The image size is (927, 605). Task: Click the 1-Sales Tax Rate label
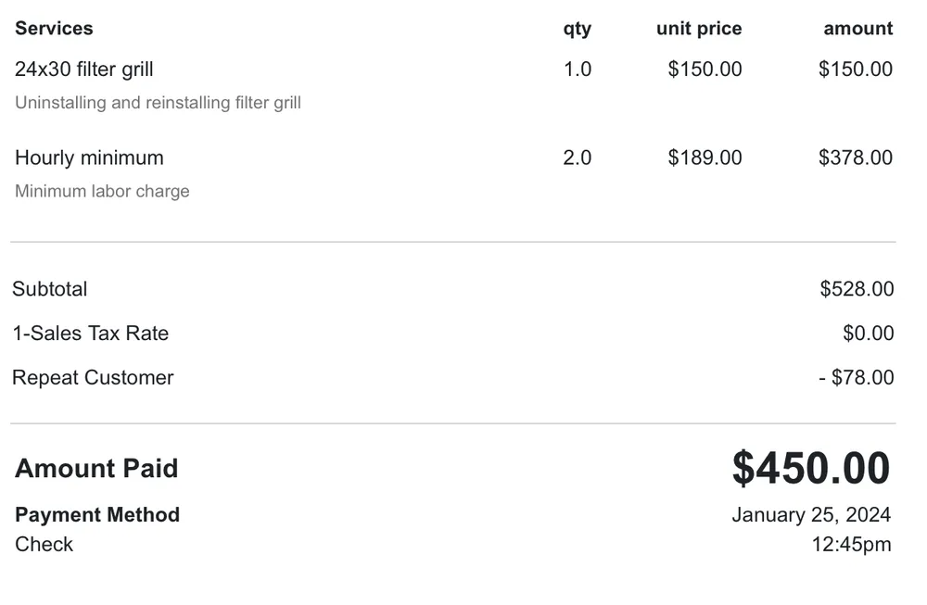(x=91, y=334)
